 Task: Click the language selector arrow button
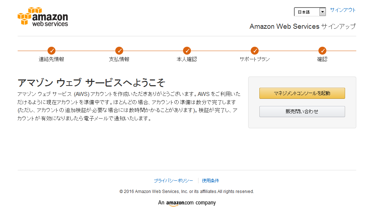322,12
